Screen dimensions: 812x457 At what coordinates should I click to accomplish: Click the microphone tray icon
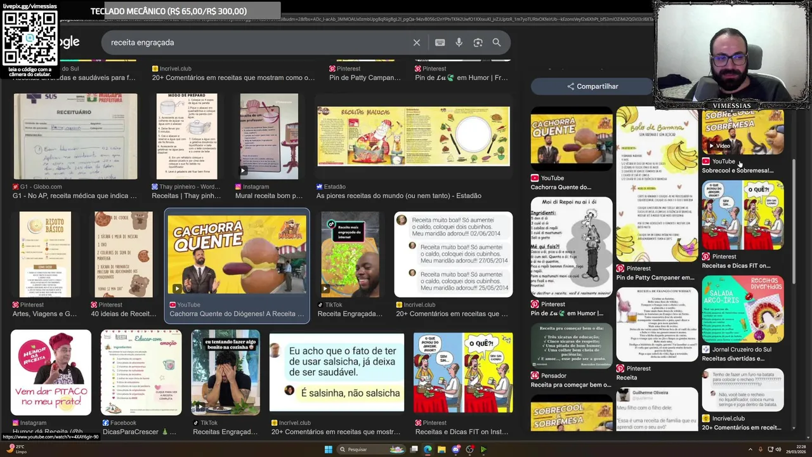point(759,449)
